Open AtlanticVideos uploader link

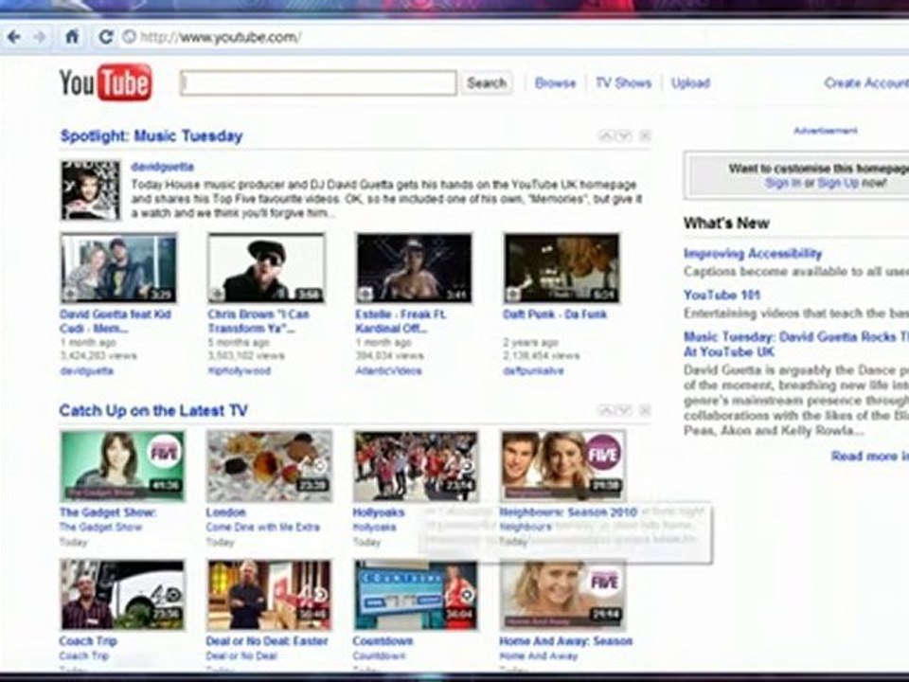point(388,370)
